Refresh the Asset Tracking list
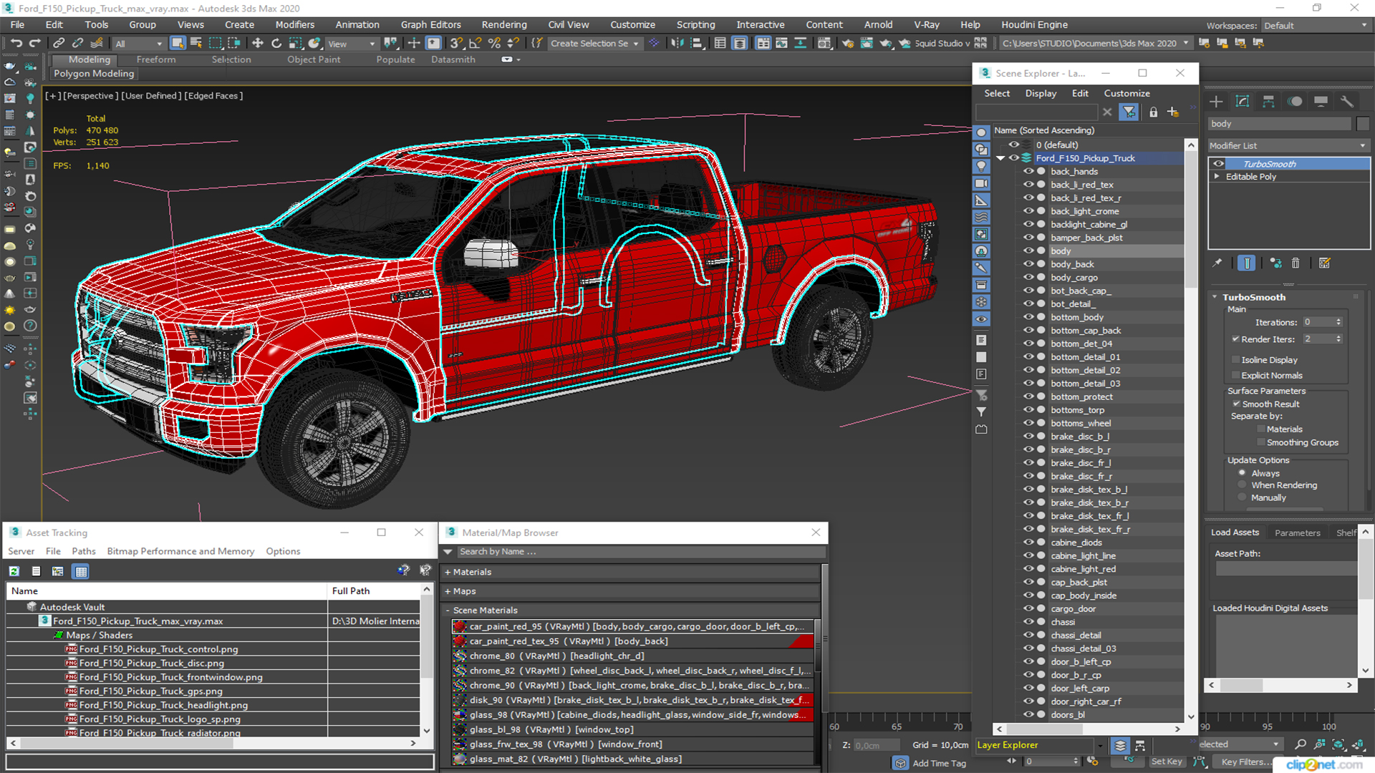The width and height of the screenshot is (1375, 773). (14, 571)
